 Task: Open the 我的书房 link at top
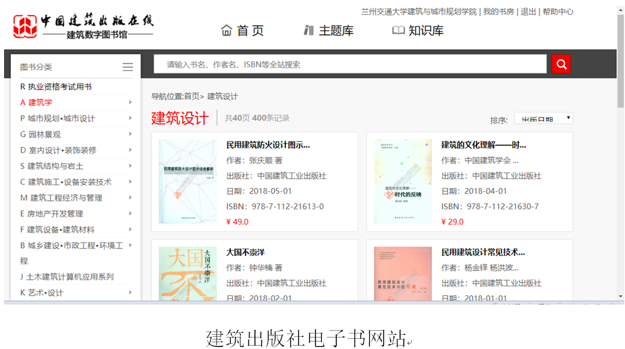pos(499,11)
